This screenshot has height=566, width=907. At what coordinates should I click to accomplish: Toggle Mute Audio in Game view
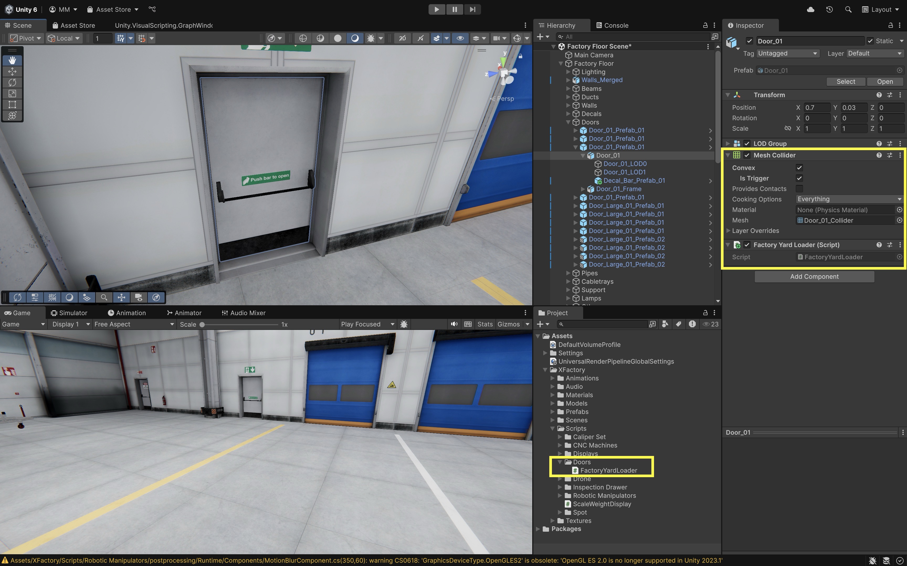(454, 324)
